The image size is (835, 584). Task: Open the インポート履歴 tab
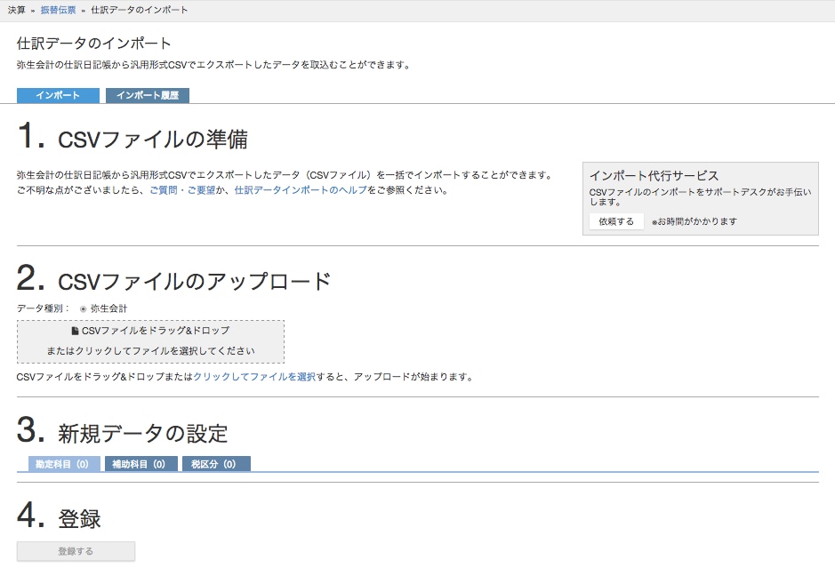148,95
